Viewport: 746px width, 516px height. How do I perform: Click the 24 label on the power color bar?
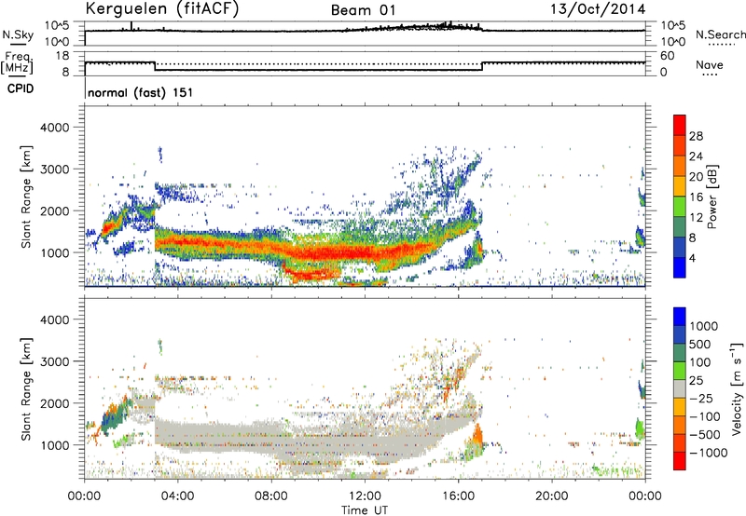[696, 156]
